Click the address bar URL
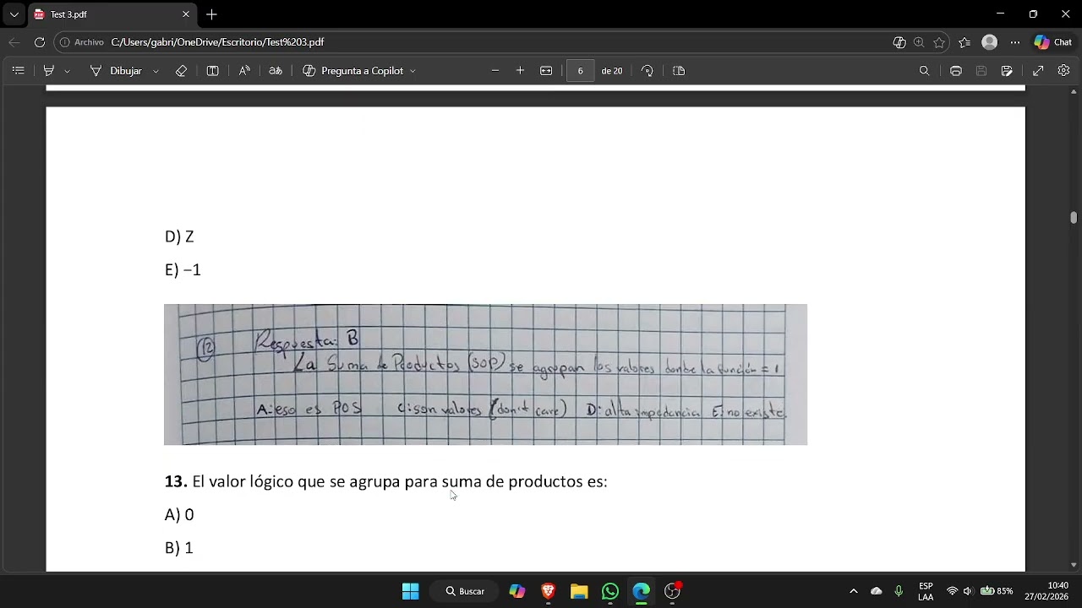1082x608 pixels. (217, 42)
